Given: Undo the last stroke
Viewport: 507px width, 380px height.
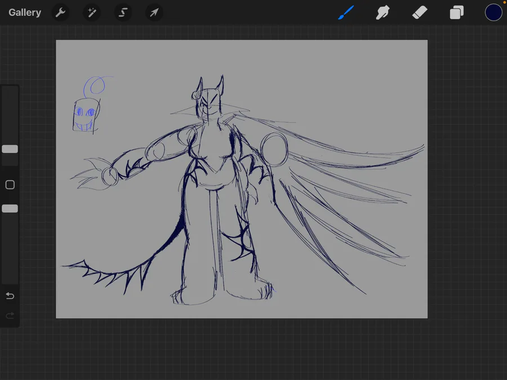Looking at the screenshot, I should tap(10, 296).
